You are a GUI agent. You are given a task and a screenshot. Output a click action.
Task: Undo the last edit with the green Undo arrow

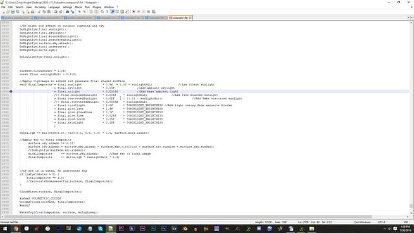(x=56, y=12)
